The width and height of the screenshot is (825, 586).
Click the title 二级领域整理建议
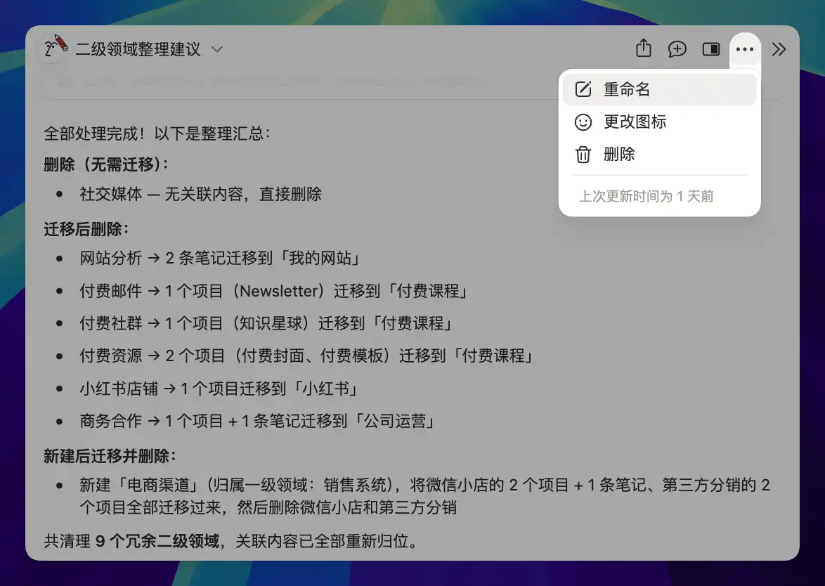(x=138, y=50)
